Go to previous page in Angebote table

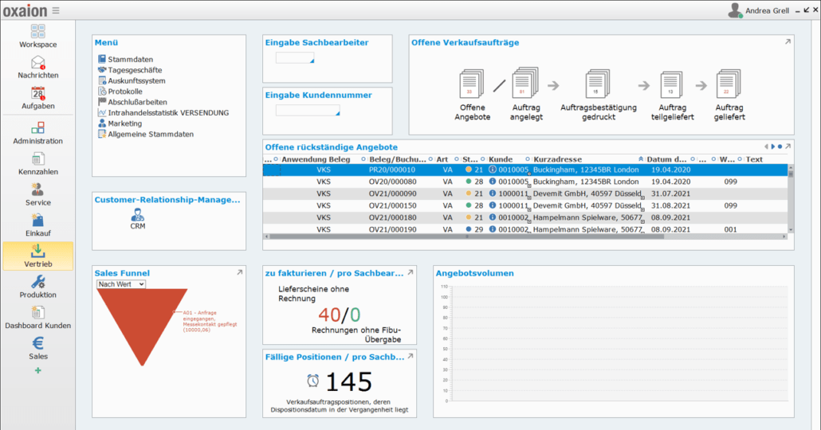(766, 147)
